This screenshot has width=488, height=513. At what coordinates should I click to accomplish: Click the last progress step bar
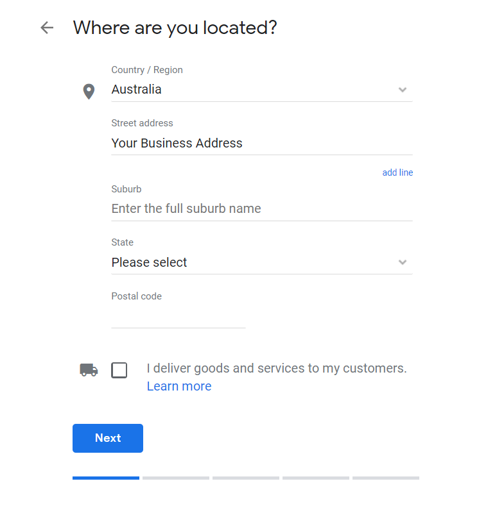pyautogui.click(x=386, y=478)
